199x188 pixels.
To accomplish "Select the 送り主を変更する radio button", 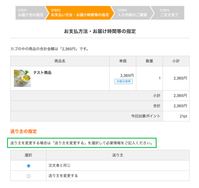I will click(29, 176).
